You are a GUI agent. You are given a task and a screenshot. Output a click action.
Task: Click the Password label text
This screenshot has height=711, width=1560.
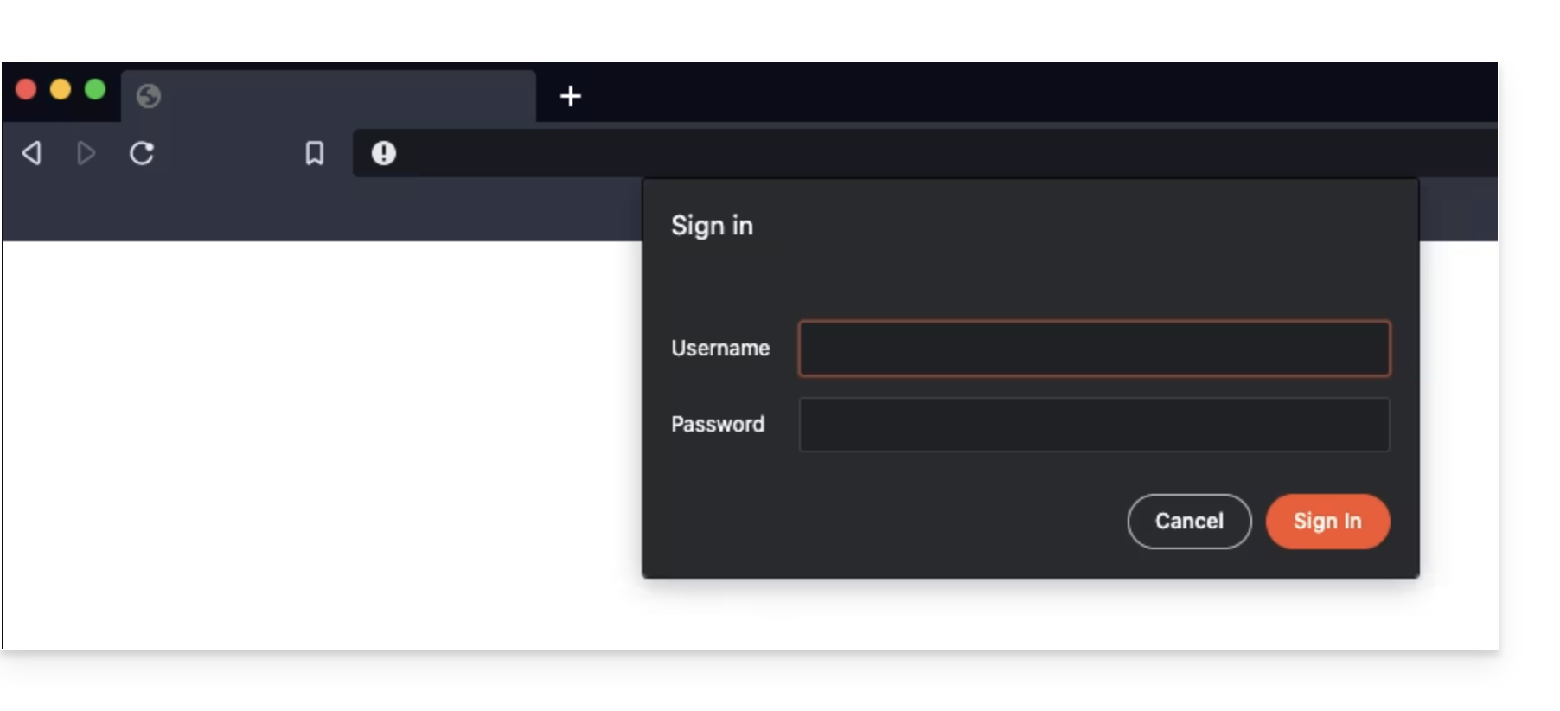(718, 424)
